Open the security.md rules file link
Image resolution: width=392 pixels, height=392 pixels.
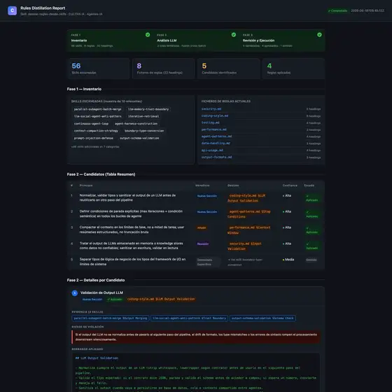point(211,109)
